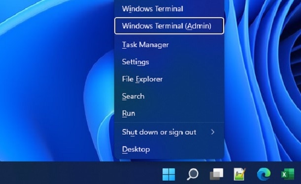Launch the Notepad++ icon in taskbar
The width and height of the screenshot is (301, 184).
240,174
